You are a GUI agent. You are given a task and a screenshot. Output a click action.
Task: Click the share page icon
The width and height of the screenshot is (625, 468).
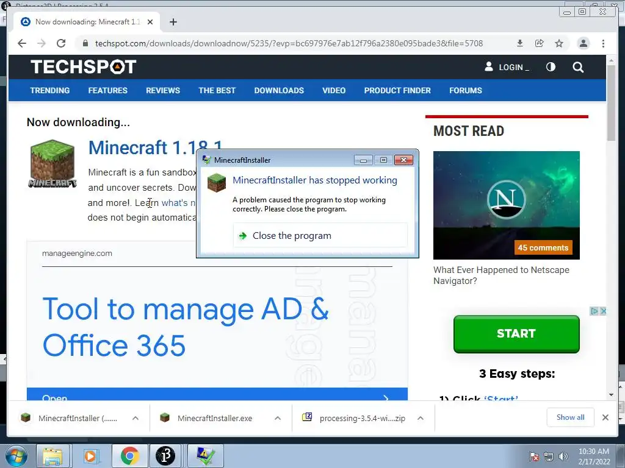[x=540, y=43]
